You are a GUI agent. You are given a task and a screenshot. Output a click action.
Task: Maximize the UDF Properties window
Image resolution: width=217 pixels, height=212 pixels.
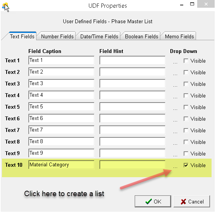[x=192, y=4]
